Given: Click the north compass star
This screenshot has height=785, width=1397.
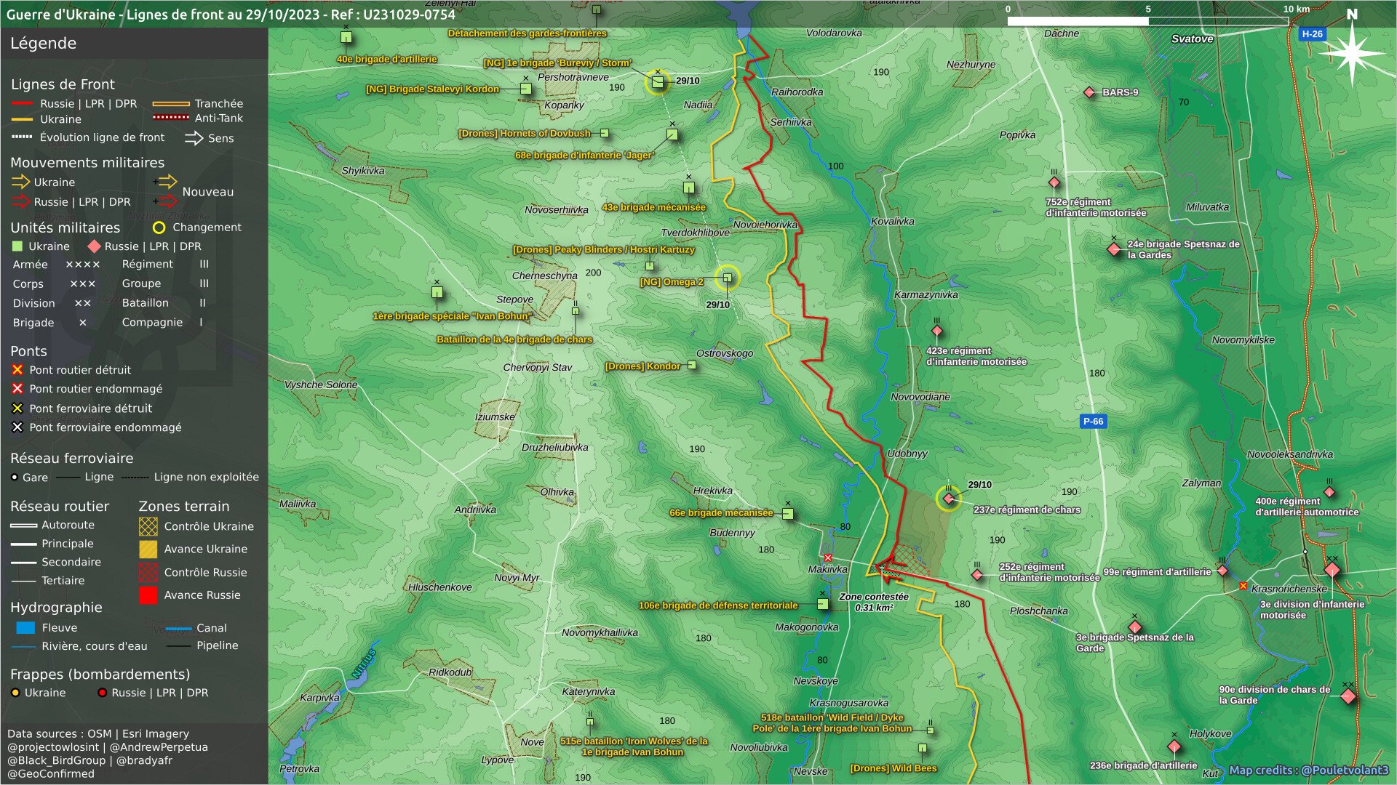Looking at the screenshot, I should click(1352, 53).
